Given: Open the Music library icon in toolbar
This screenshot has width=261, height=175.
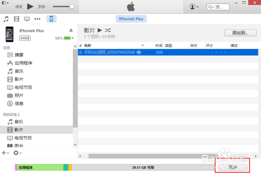Looking at the screenshot, I should [6, 19].
